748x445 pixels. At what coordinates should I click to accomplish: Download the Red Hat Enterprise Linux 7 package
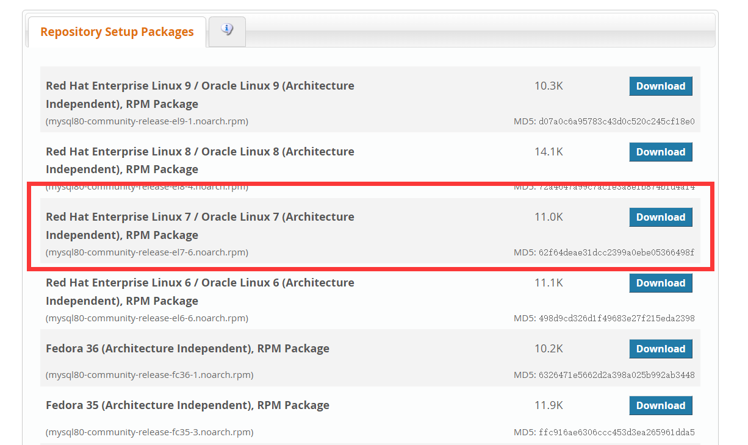click(x=661, y=217)
